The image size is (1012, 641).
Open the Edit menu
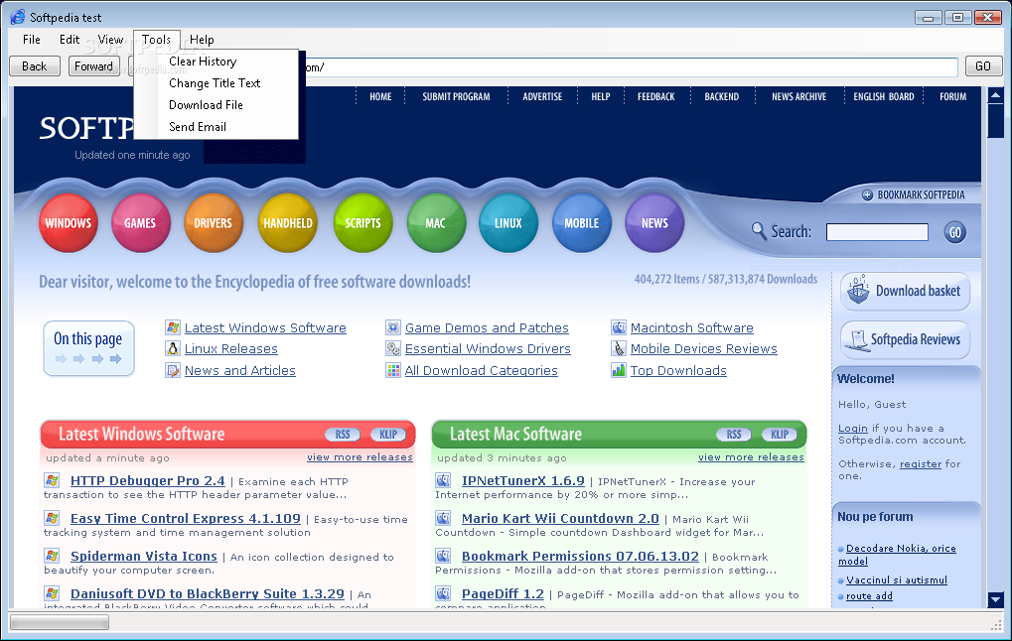tap(70, 40)
